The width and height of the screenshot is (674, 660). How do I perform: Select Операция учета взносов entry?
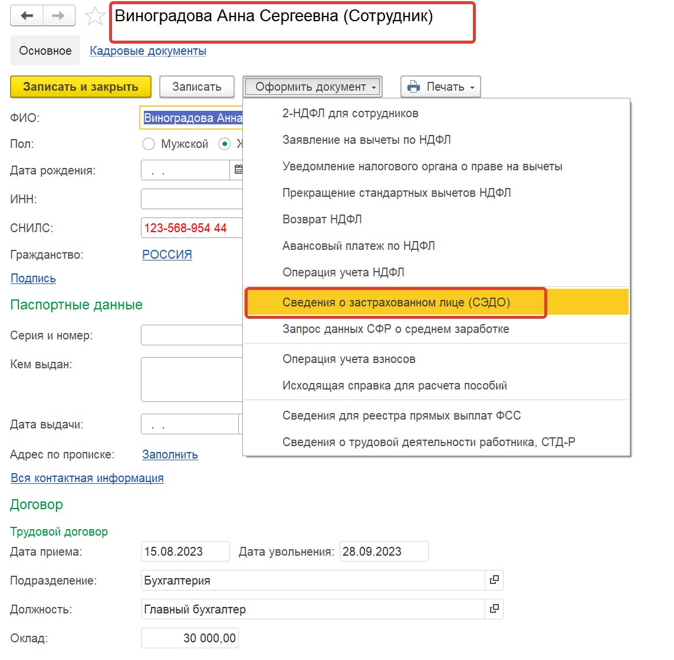[436, 359]
